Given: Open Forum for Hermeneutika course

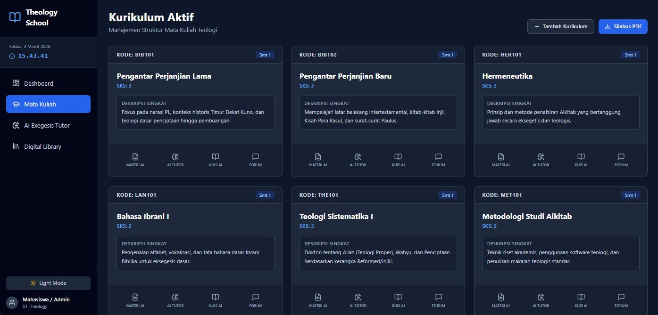Looking at the screenshot, I should click(x=621, y=160).
